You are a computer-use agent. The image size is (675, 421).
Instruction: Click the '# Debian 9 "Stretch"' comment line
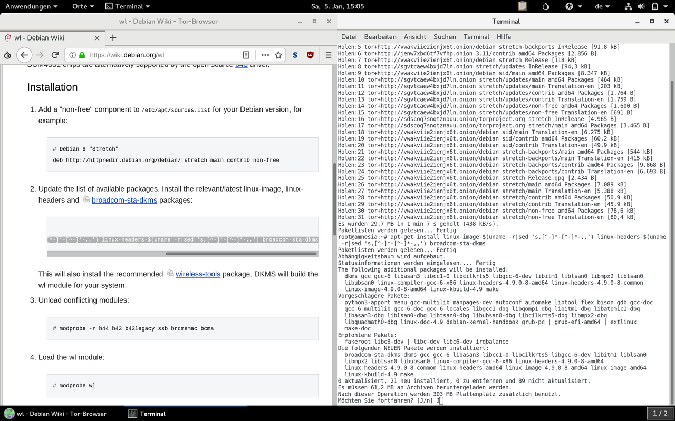(x=85, y=149)
